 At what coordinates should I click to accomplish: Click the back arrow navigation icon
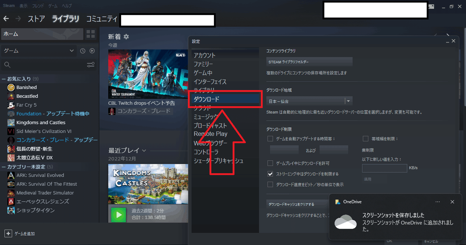[x=6, y=19]
